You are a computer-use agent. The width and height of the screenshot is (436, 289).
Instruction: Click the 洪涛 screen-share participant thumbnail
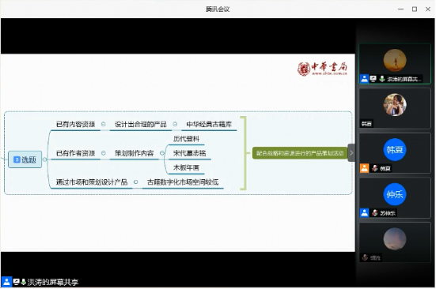tap(395, 63)
